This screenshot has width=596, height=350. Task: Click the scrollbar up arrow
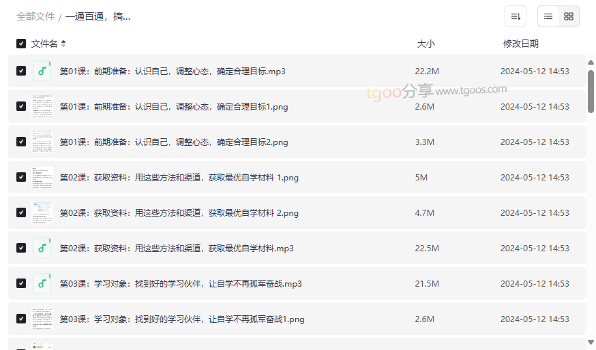point(591,63)
